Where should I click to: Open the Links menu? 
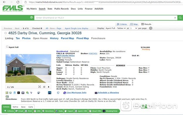80,9
